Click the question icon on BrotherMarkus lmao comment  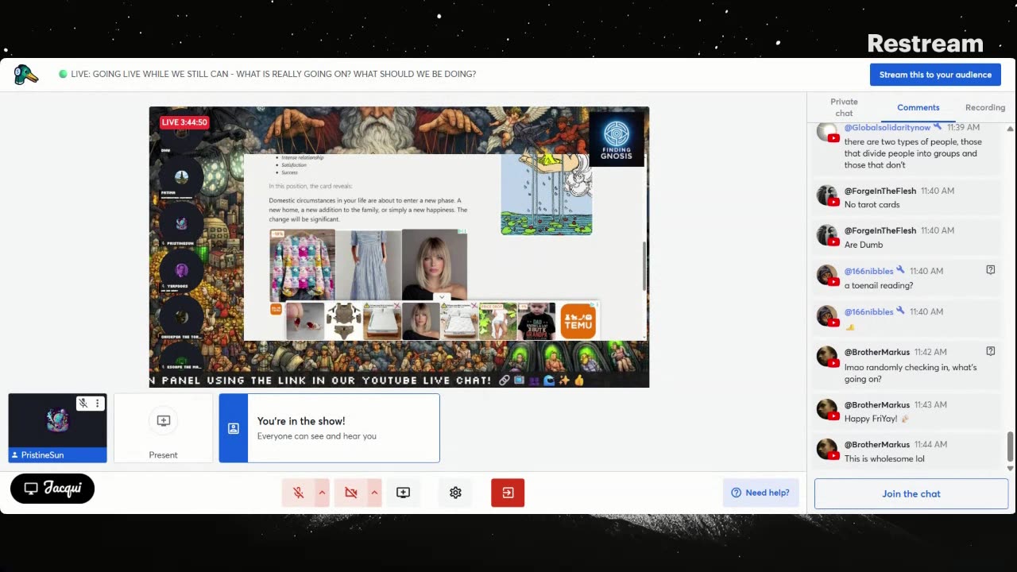tap(991, 351)
